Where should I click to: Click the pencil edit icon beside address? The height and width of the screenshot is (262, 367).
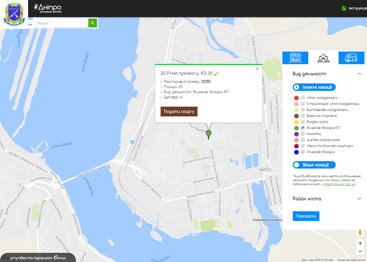[x=216, y=73]
